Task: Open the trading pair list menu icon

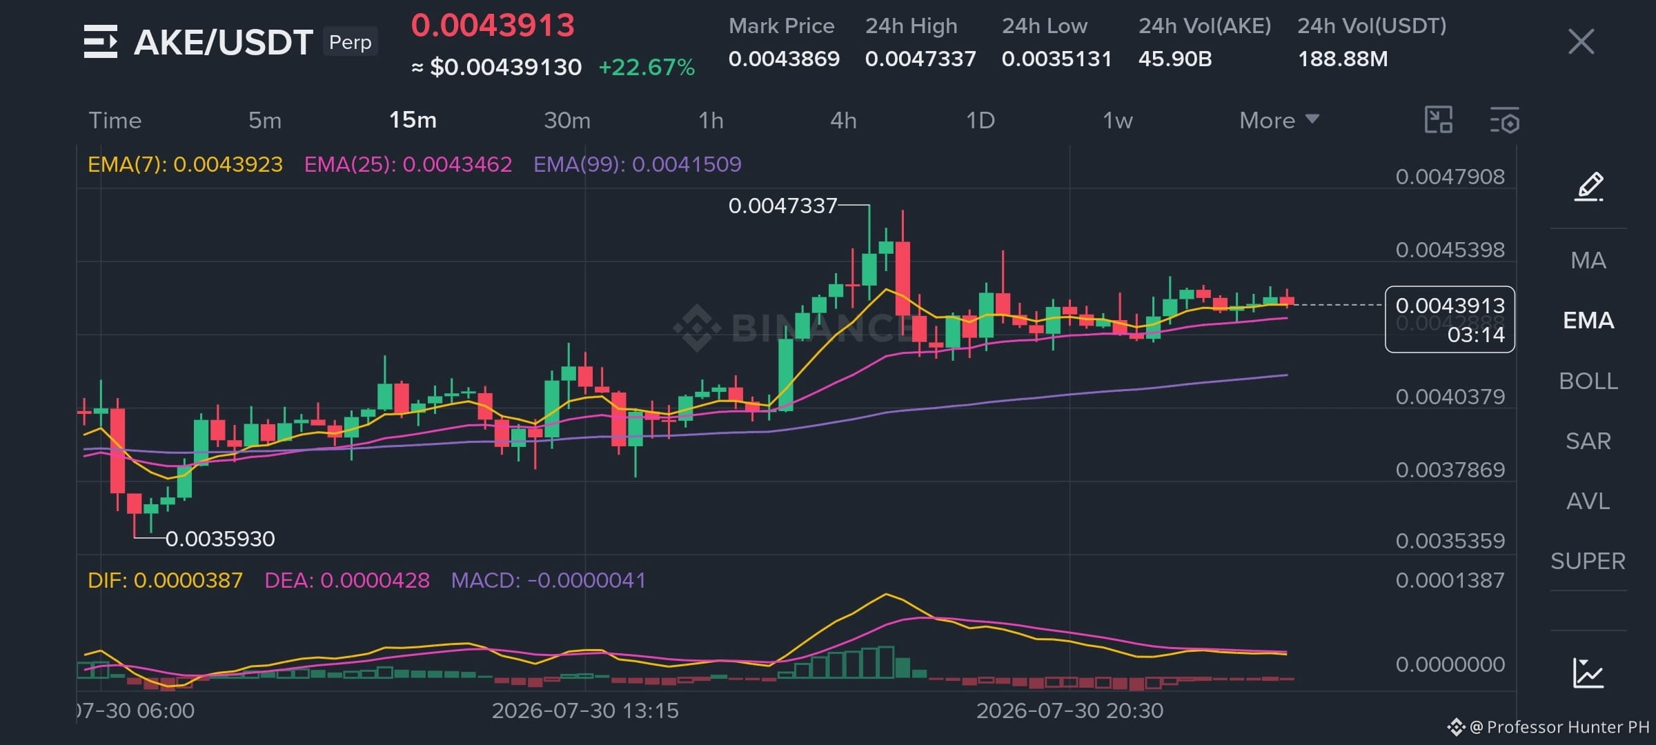Action: pos(100,41)
